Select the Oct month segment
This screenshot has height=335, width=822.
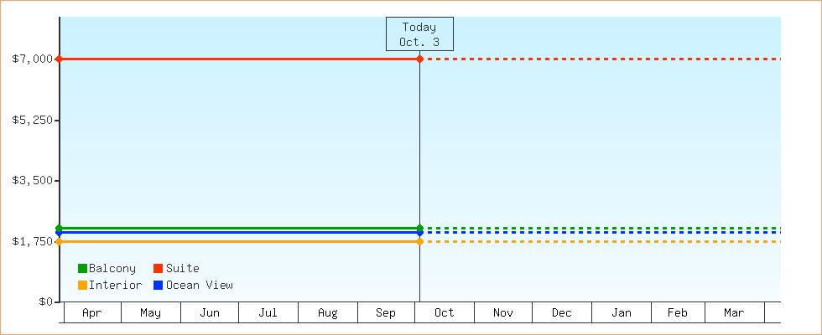445,312
